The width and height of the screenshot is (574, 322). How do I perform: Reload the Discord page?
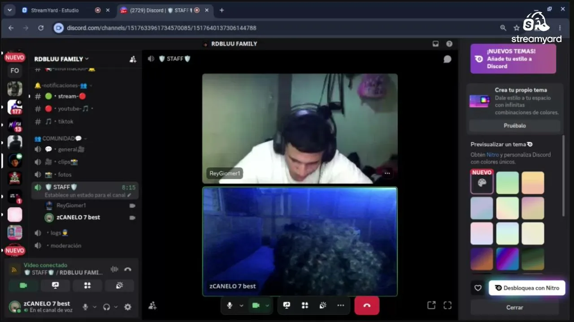click(41, 28)
